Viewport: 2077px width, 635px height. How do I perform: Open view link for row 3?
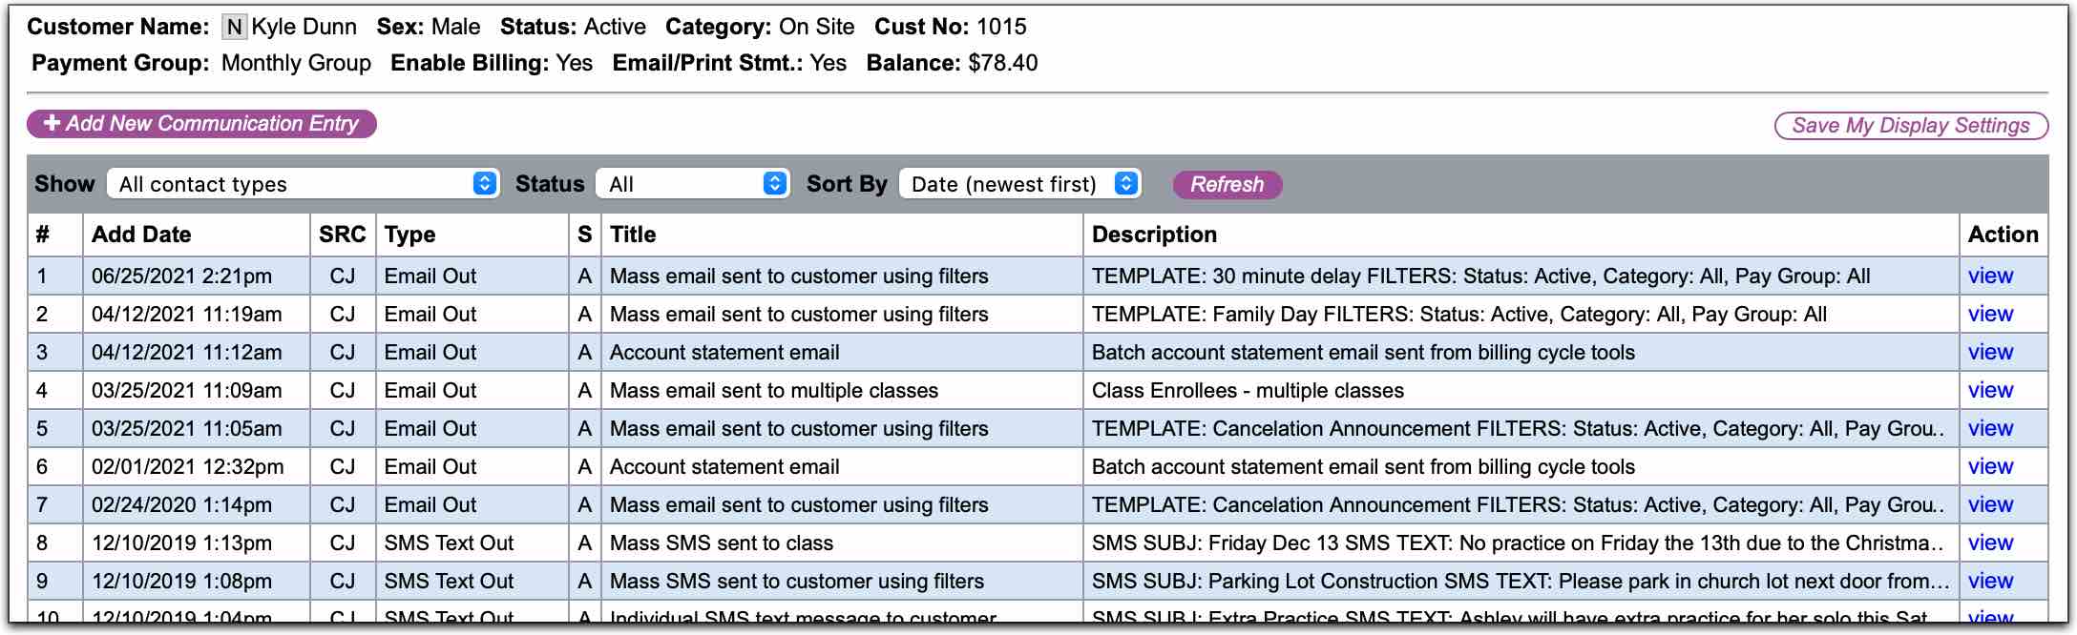[x=1990, y=353]
